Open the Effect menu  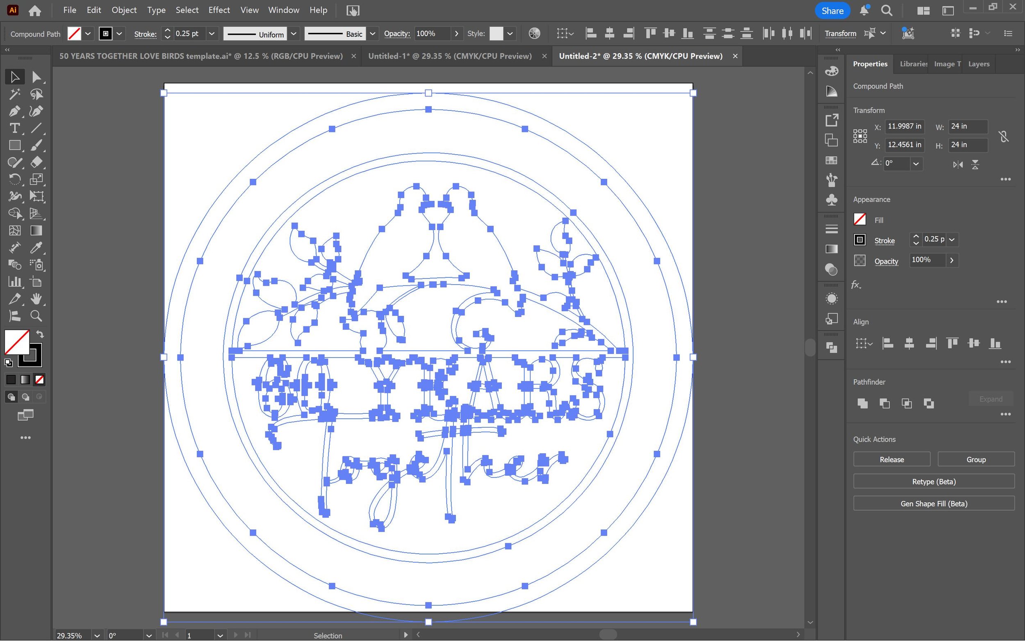(219, 10)
